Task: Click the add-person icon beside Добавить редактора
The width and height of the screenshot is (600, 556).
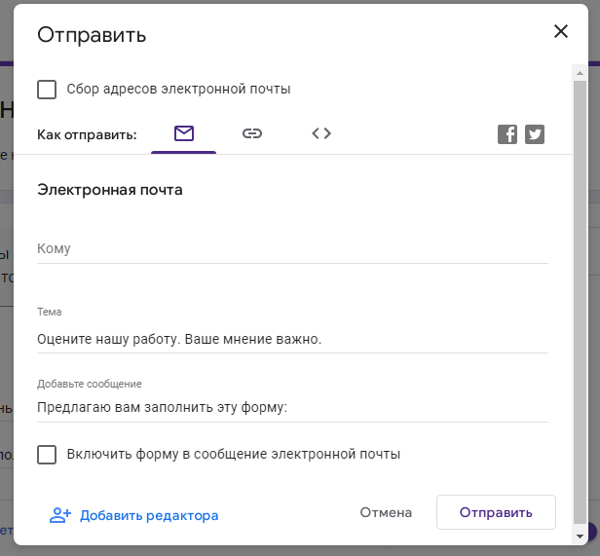Action: 60,515
